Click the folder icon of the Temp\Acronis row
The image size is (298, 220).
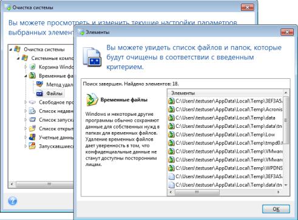(171, 110)
